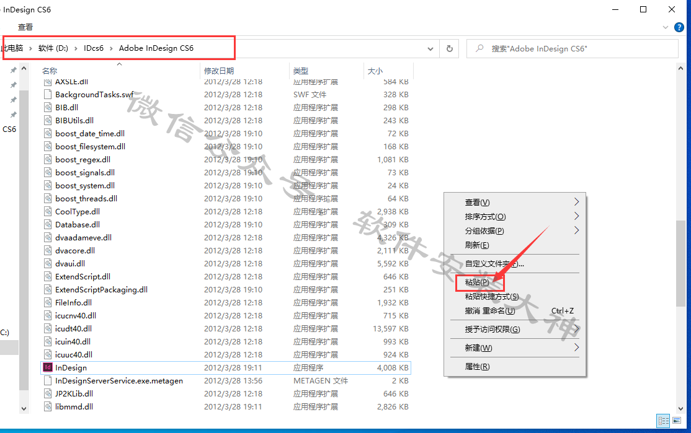The image size is (691, 433).
Task: Click the BackgroundTasks.swf file icon
Action: 48,94
